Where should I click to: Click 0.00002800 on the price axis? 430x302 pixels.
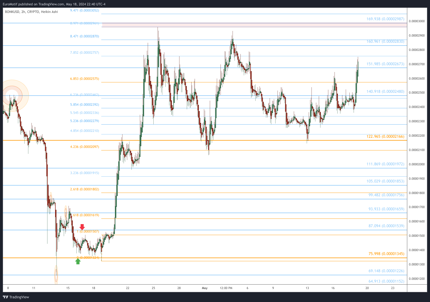click(417, 50)
